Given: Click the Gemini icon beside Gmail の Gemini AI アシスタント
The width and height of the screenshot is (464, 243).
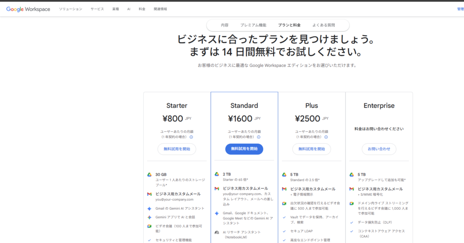Looking at the screenshot, I should pos(149,208).
